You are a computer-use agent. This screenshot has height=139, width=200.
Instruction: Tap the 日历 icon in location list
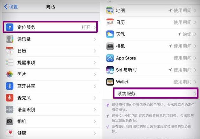click(110, 22)
